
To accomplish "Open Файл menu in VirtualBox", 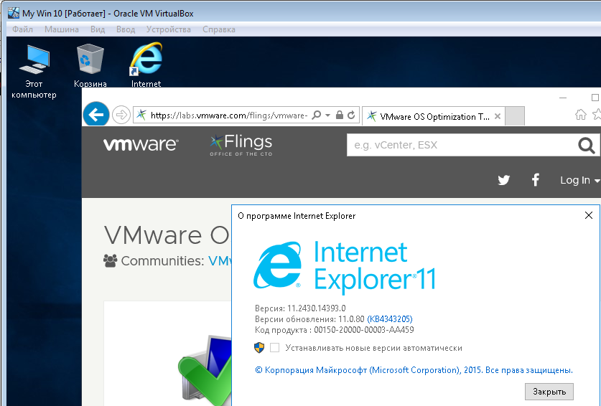I will (x=22, y=29).
